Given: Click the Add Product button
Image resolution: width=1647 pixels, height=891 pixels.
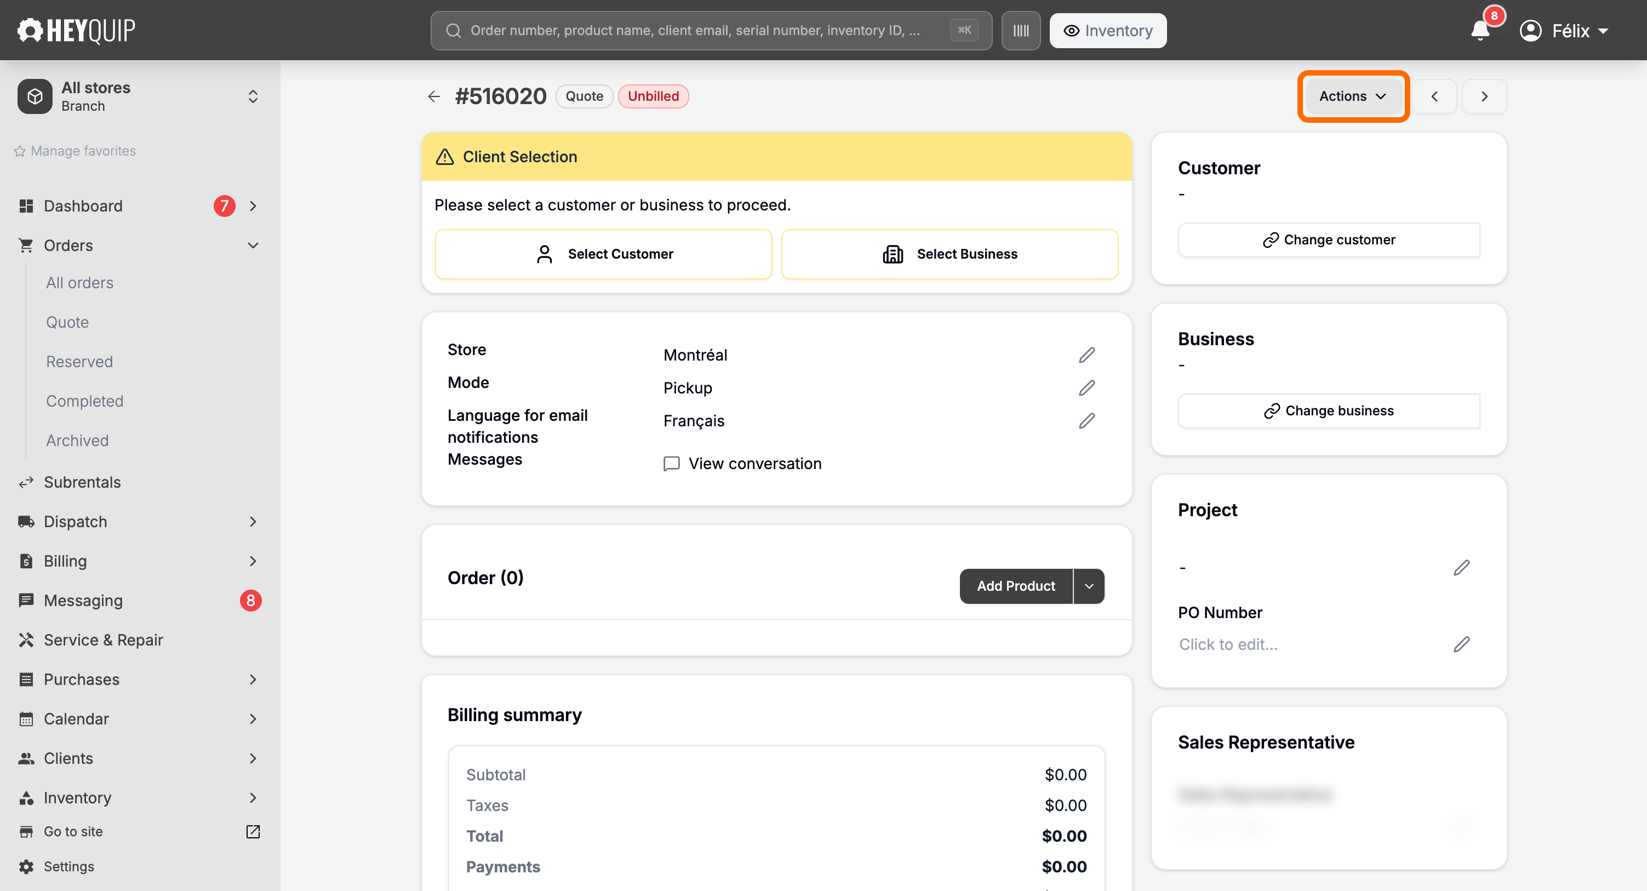Looking at the screenshot, I should pos(1016,586).
